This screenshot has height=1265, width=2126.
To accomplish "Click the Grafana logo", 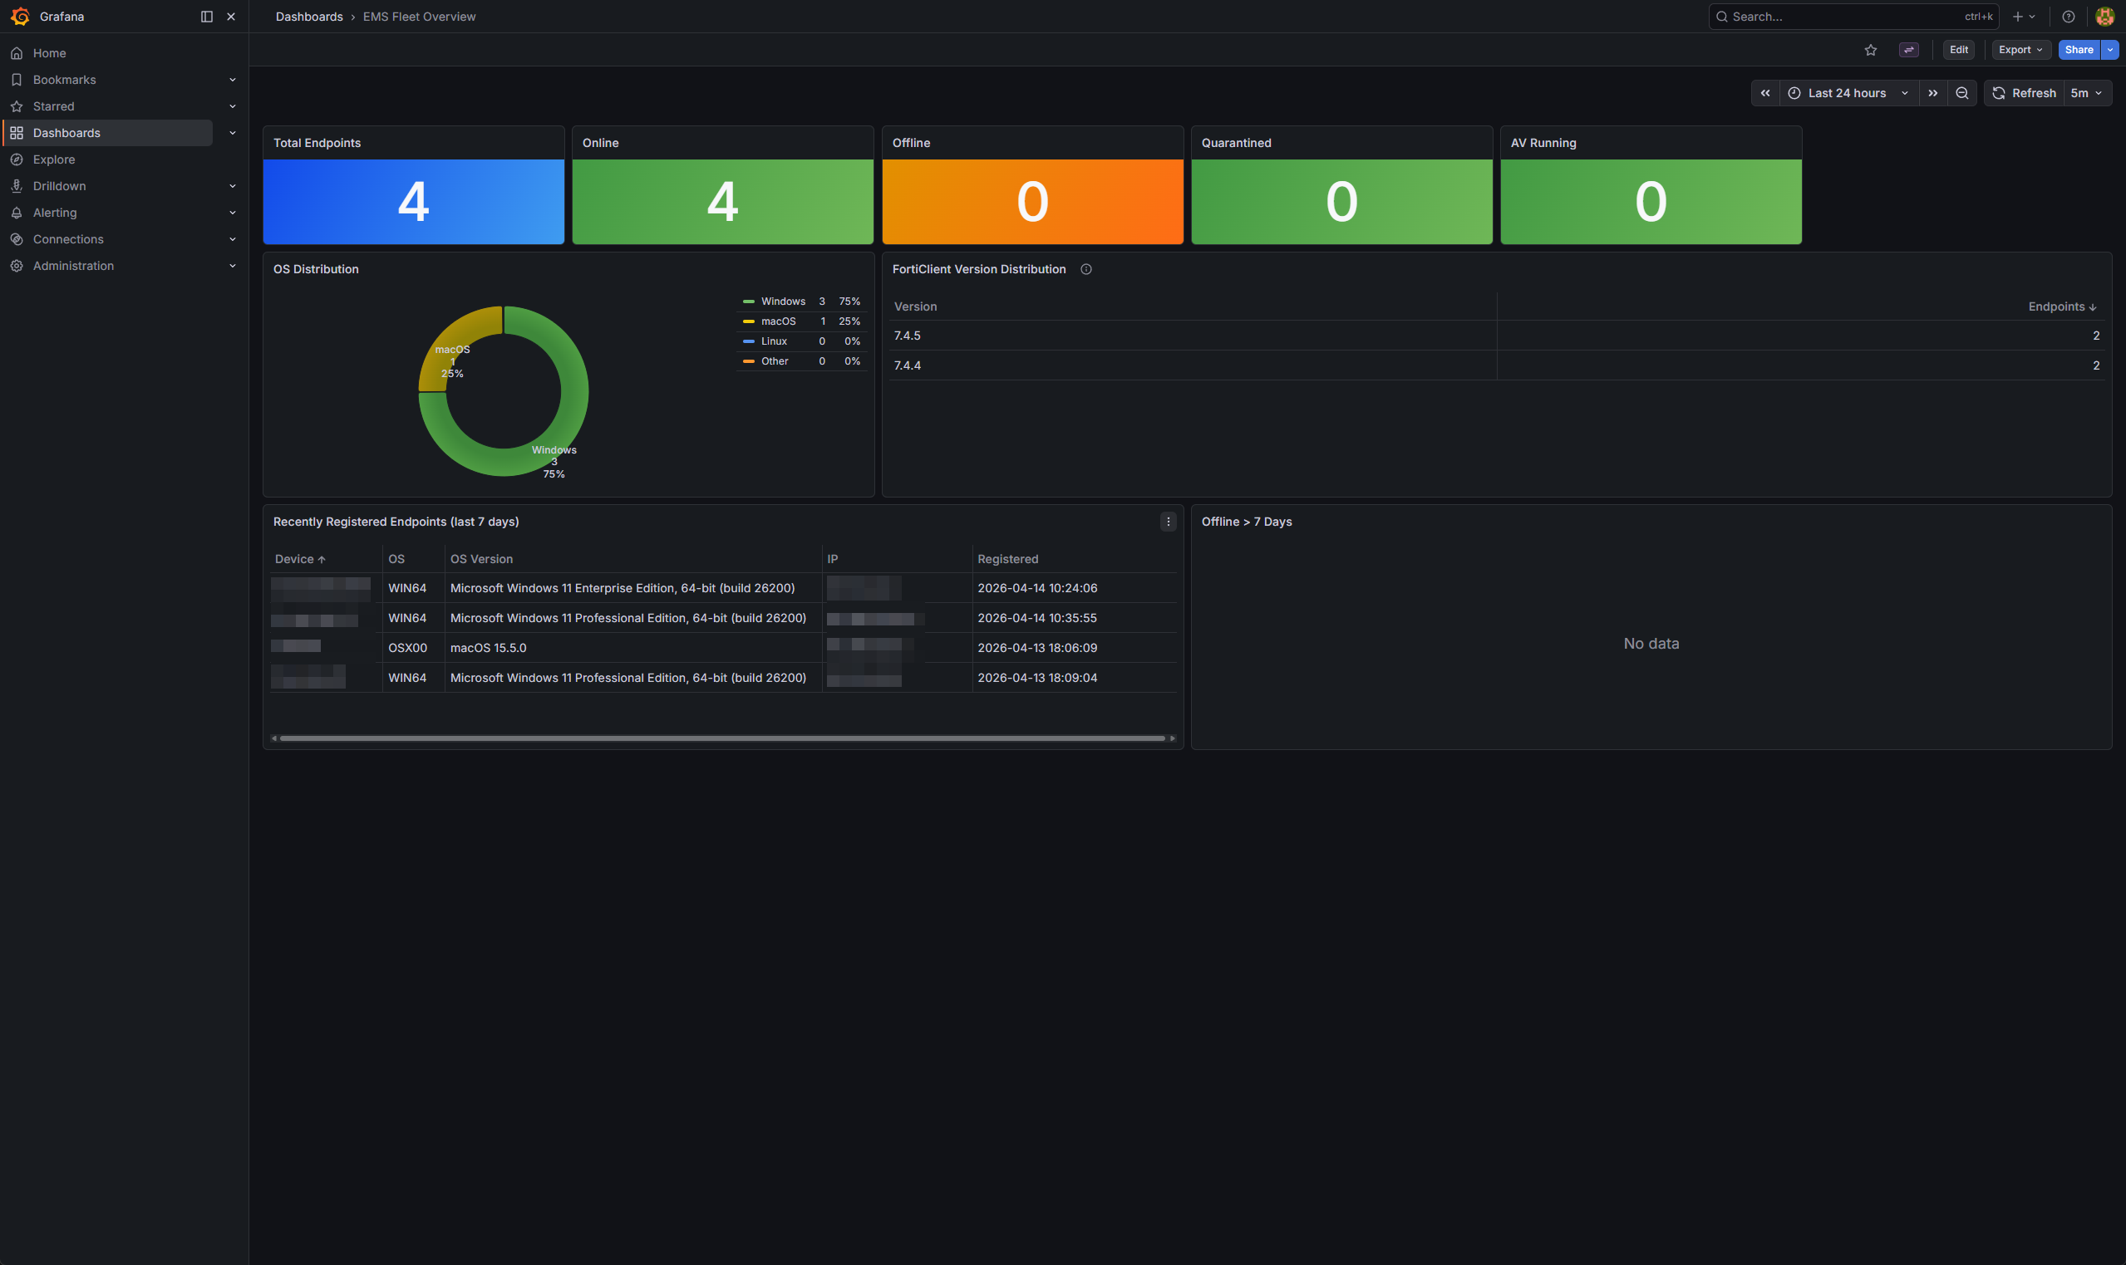I will (21, 17).
